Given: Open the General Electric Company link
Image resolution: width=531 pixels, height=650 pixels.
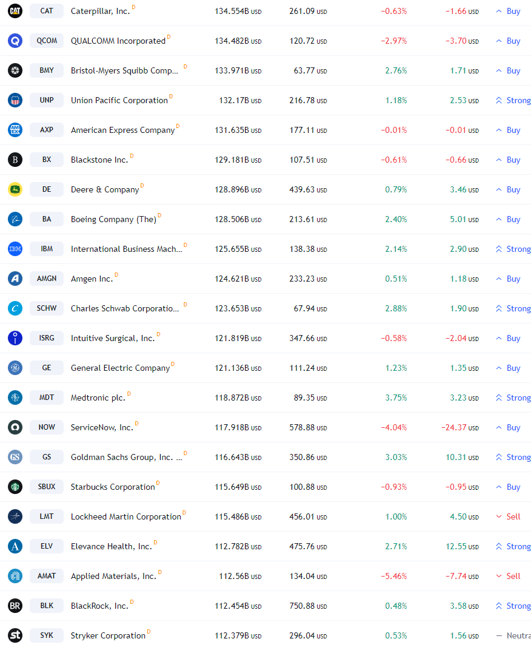Looking at the screenshot, I should pos(121,368).
